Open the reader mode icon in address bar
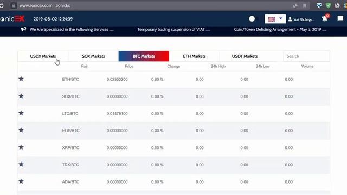 pyautogui.click(x=295, y=6)
